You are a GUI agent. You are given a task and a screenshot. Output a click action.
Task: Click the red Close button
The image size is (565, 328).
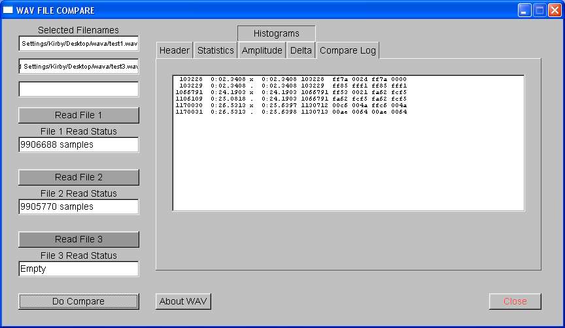coord(515,301)
